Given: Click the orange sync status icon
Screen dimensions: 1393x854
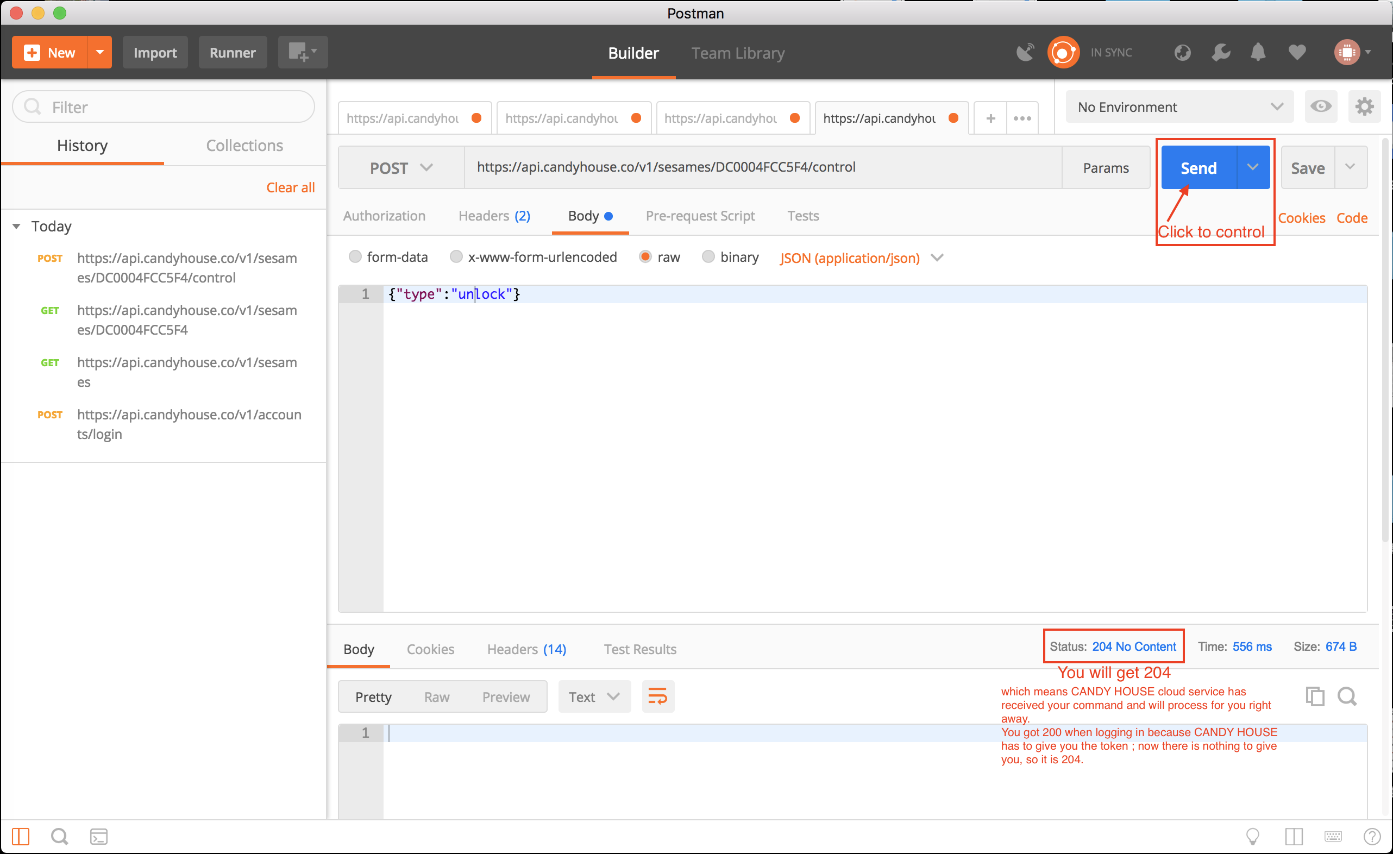Looking at the screenshot, I should tap(1063, 53).
